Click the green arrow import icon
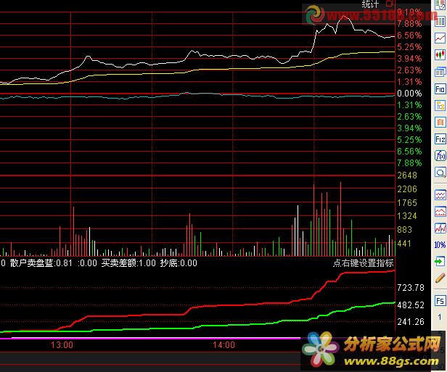The image size is (447, 372). pos(440,261)
